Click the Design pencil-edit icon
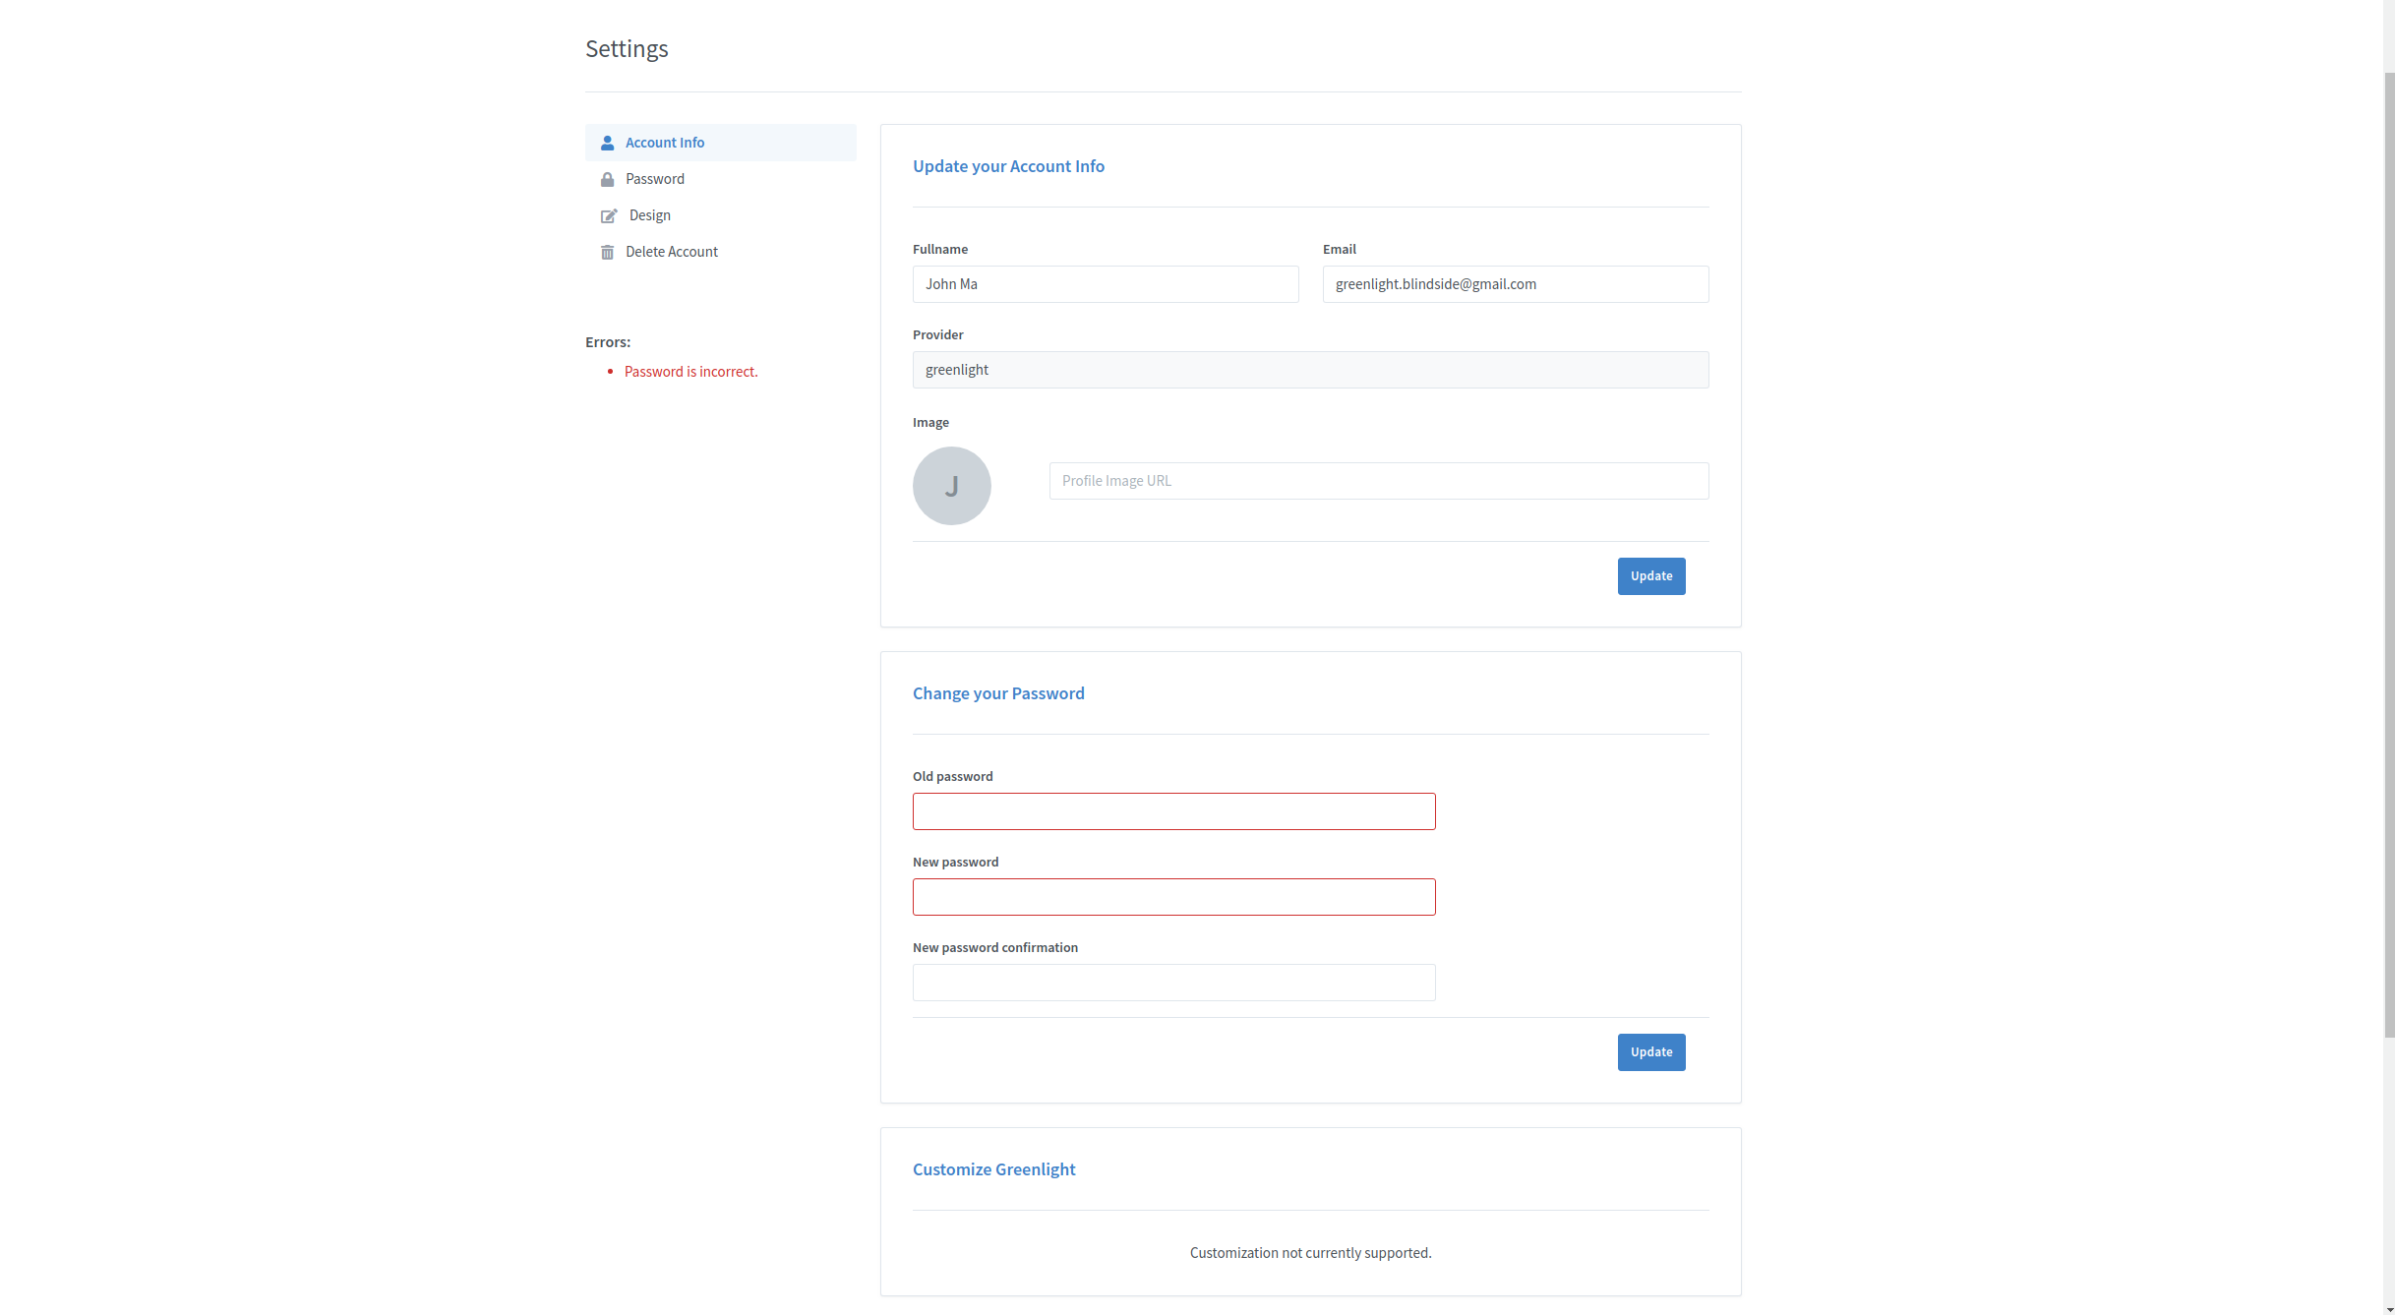2395x1315 pixels. point(609,215)
